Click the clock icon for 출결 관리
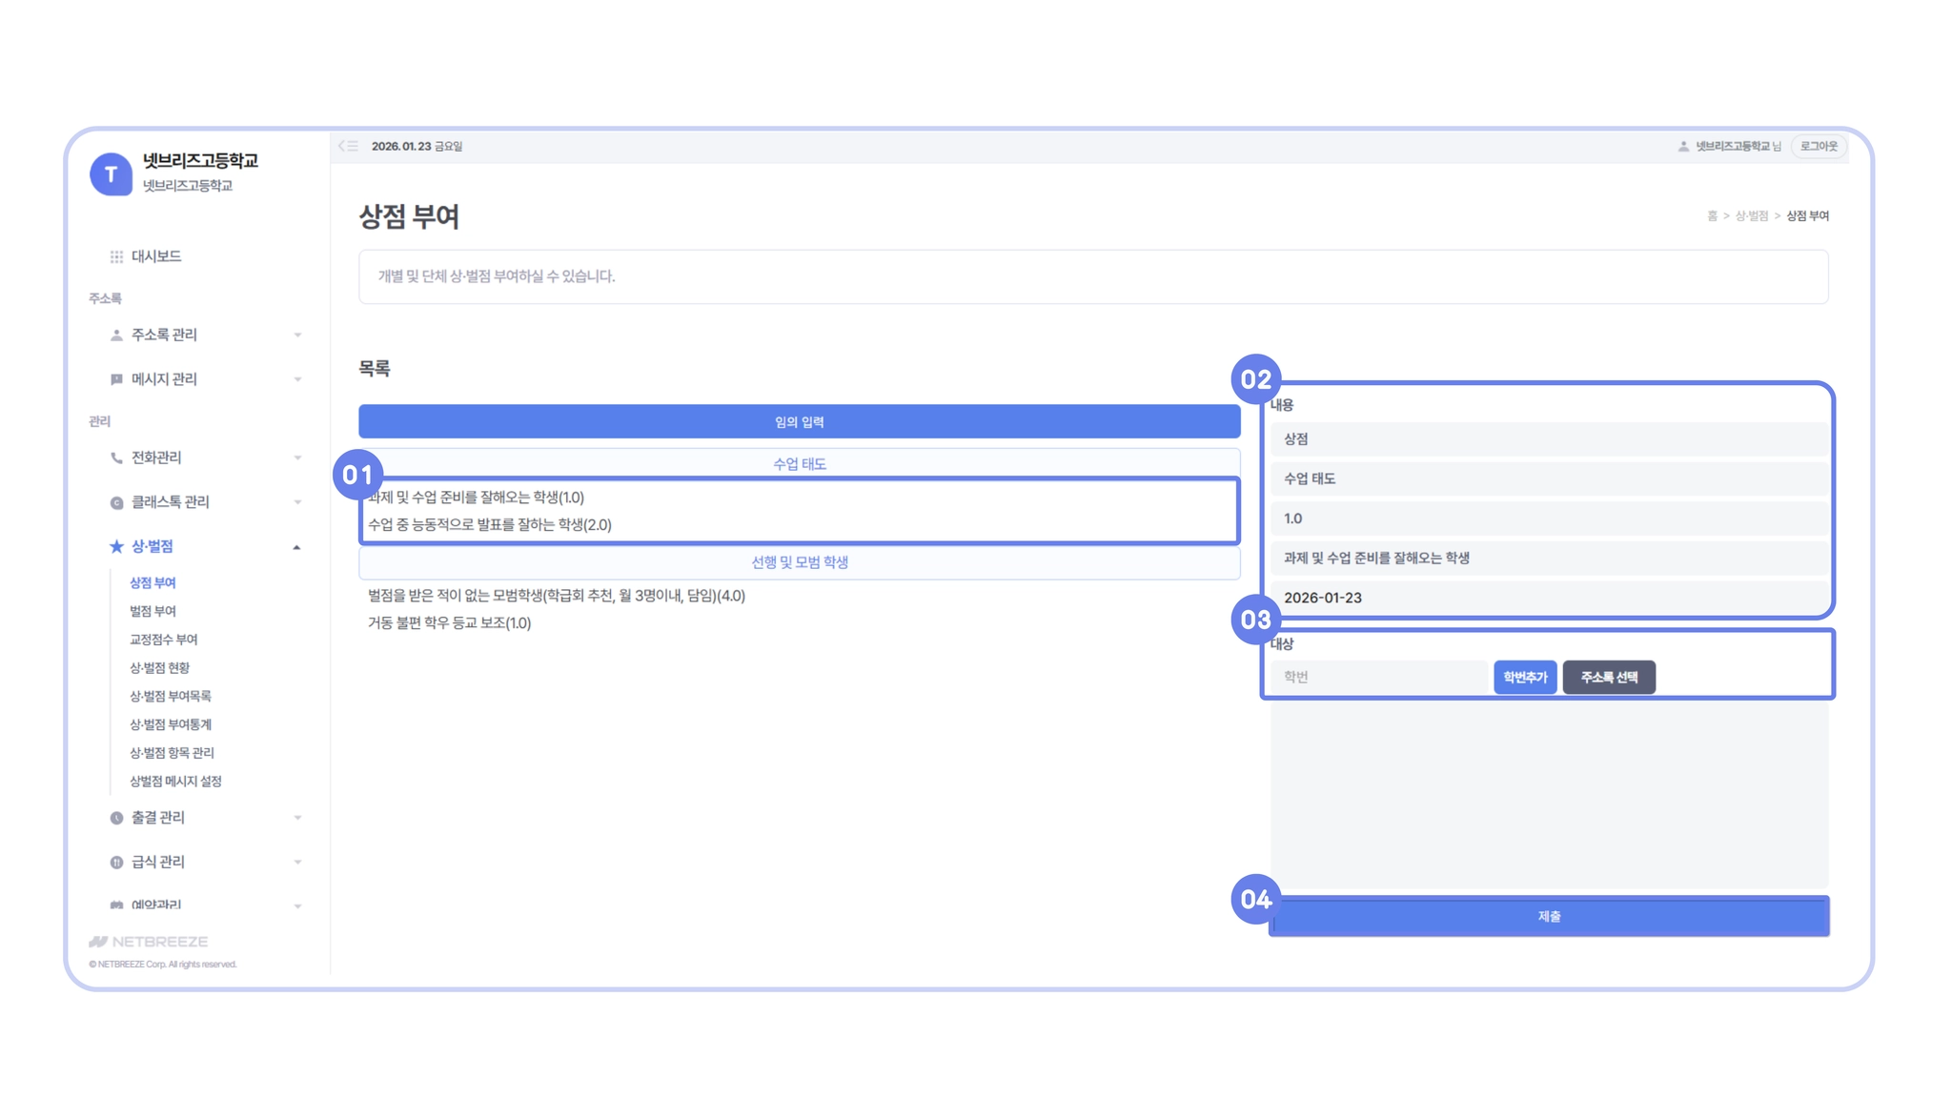This screenshot has height=1098, width=1952. click(116, 818)
